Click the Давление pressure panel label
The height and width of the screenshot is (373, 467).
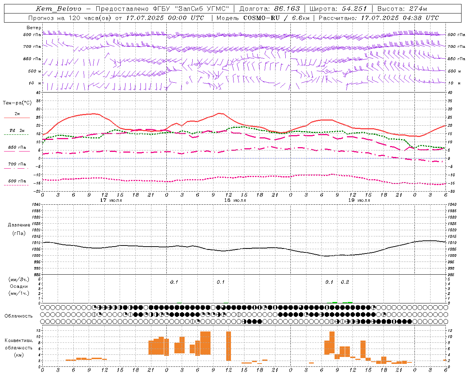pos(19,225)
